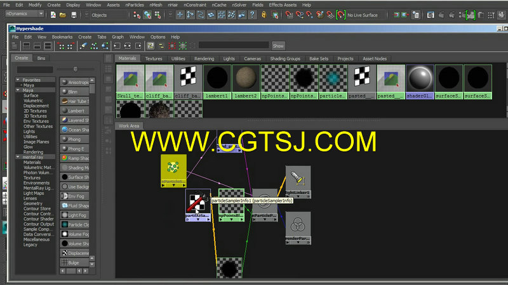Click the help question mark mask icon
The width and height of the screenshot is (508, 285).
[252, 15]
